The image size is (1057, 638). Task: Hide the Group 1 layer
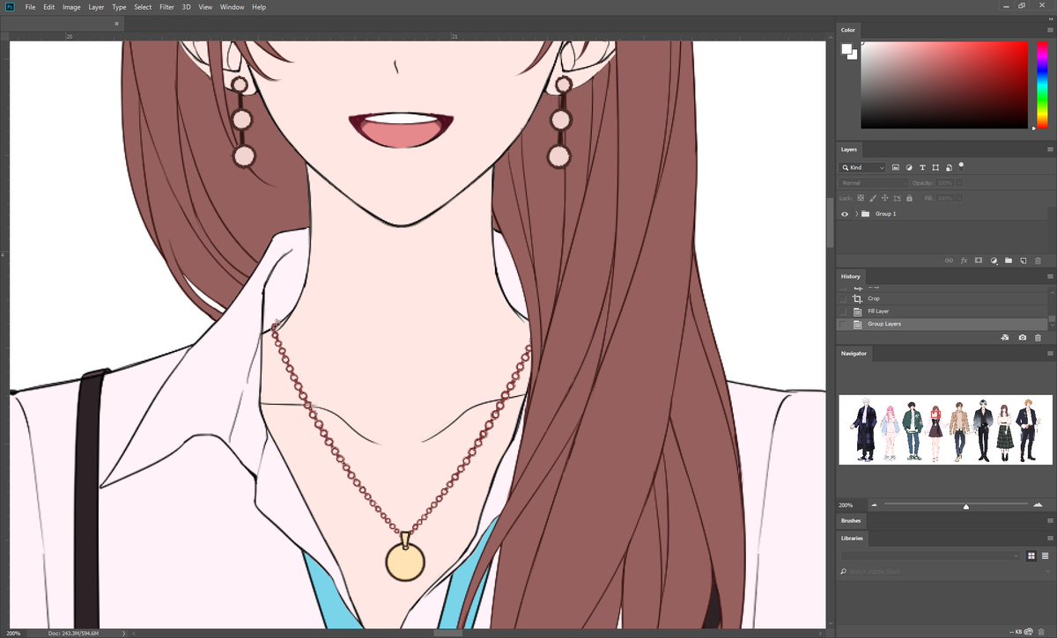click(845, 214)
